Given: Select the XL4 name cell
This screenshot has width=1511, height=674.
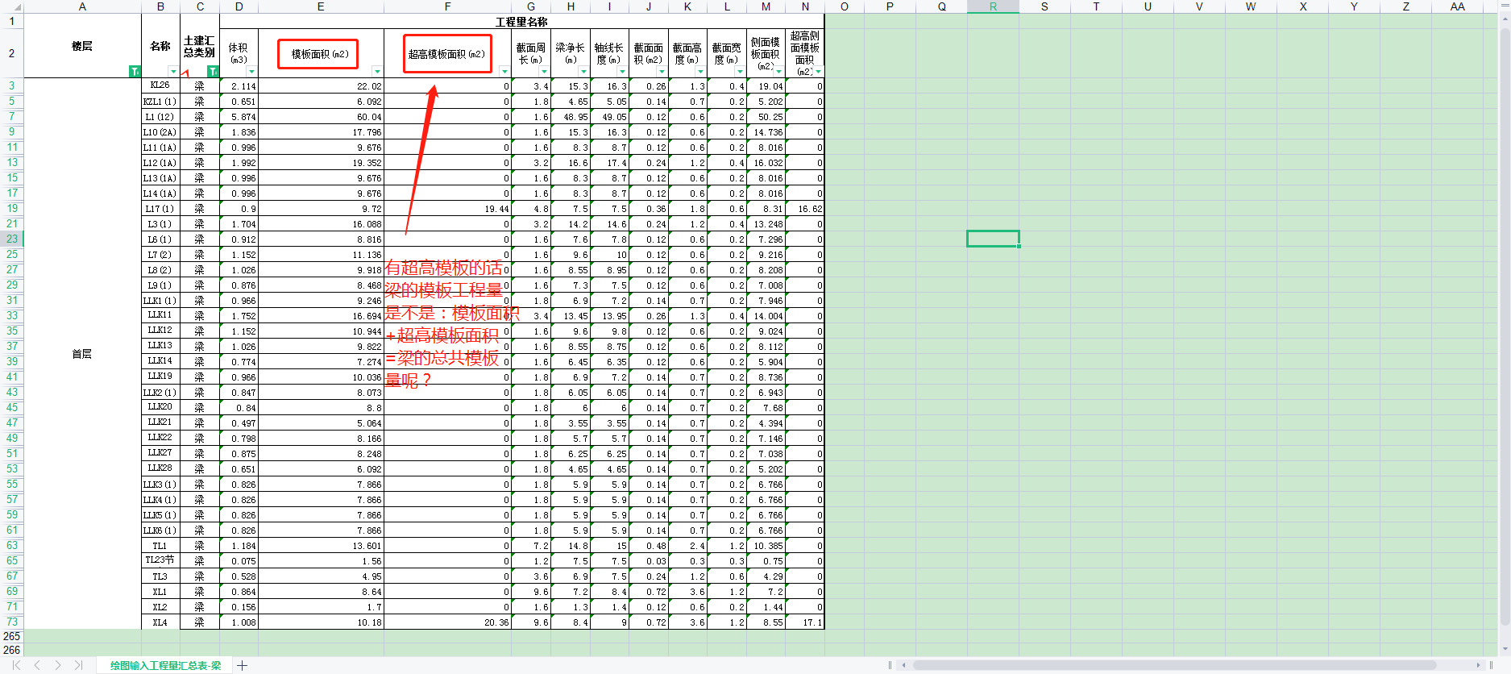Looking at the screenshot, I should pyautogui.click(x=160, y=622).
